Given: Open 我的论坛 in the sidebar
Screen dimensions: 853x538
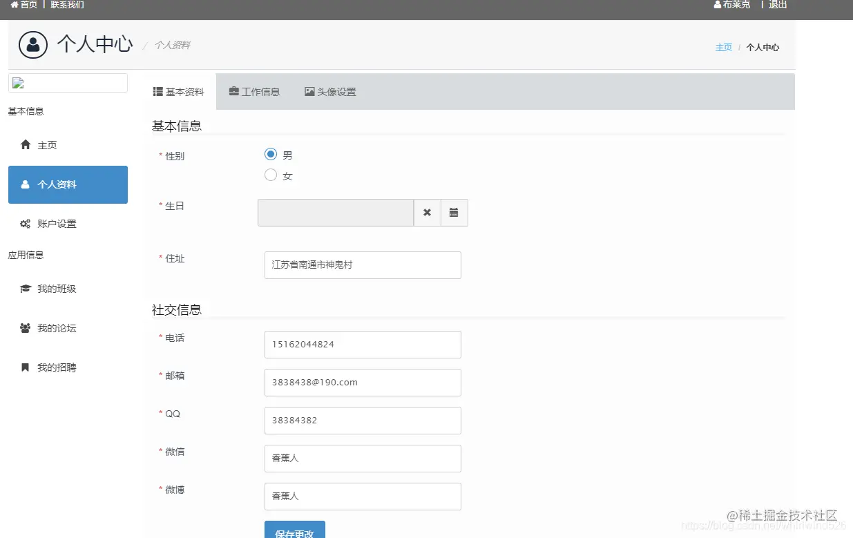Looking at the screenshot, I should (68, 328).
